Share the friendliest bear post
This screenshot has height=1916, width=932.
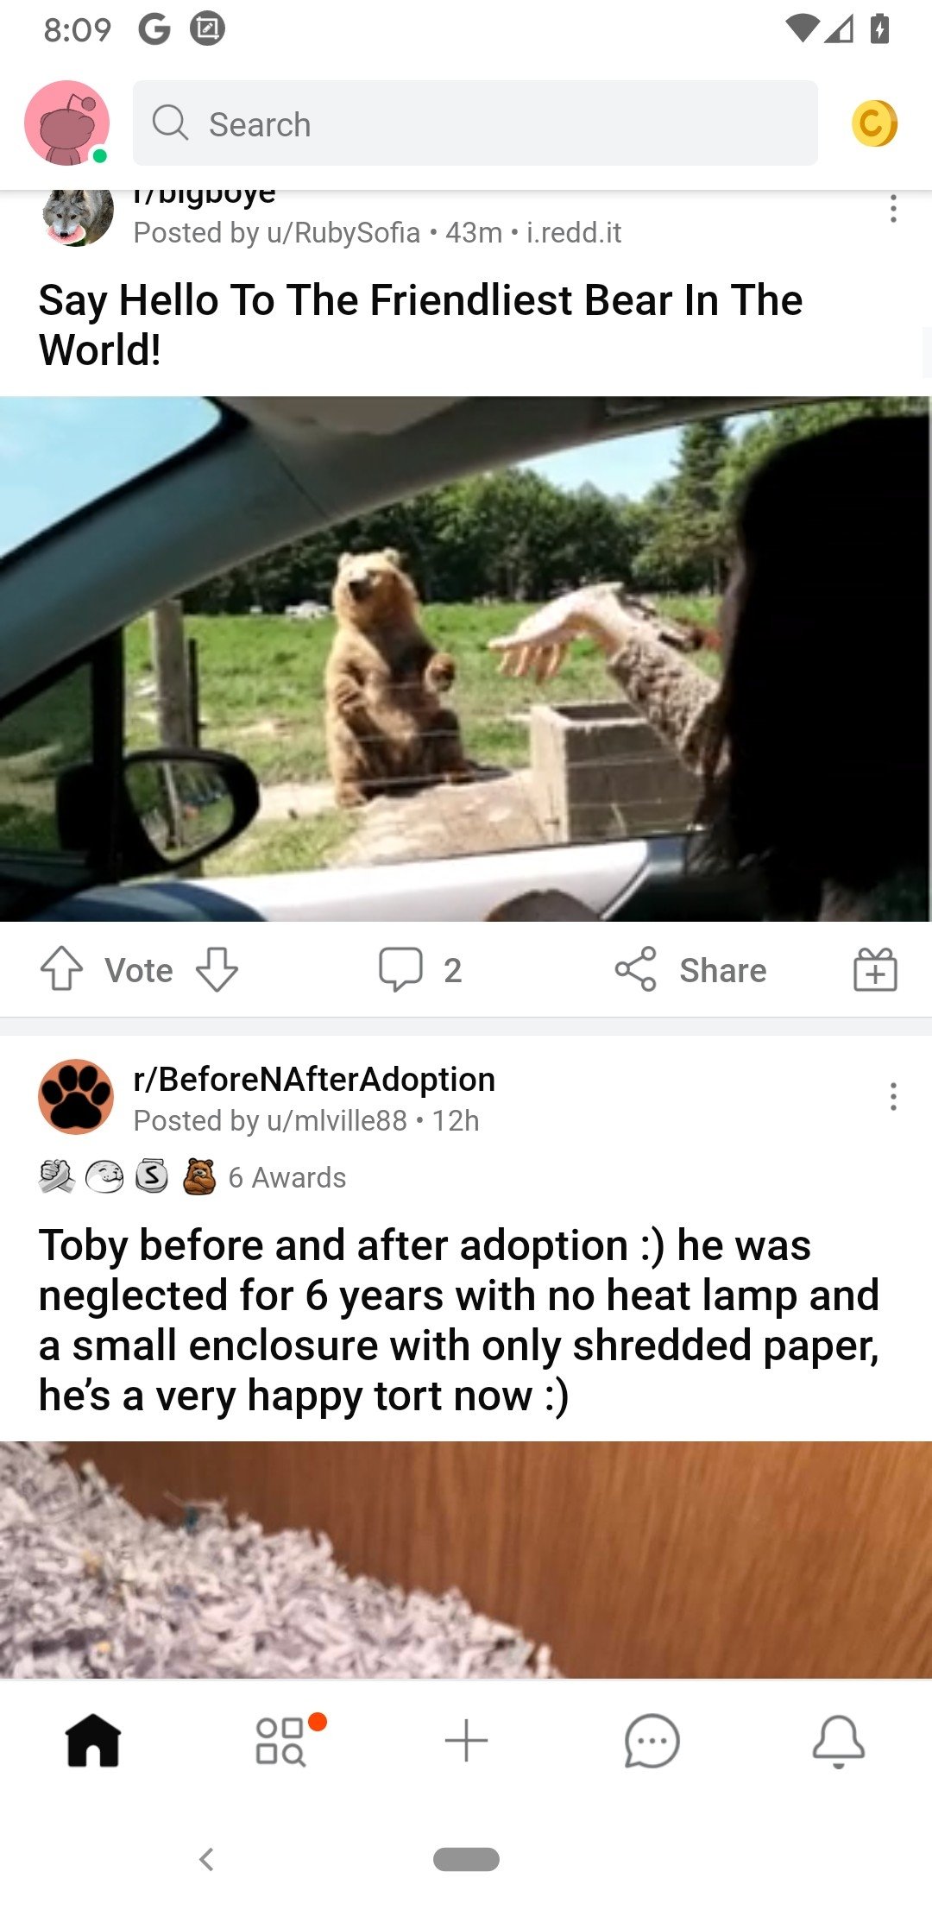[x=690, y=969]
